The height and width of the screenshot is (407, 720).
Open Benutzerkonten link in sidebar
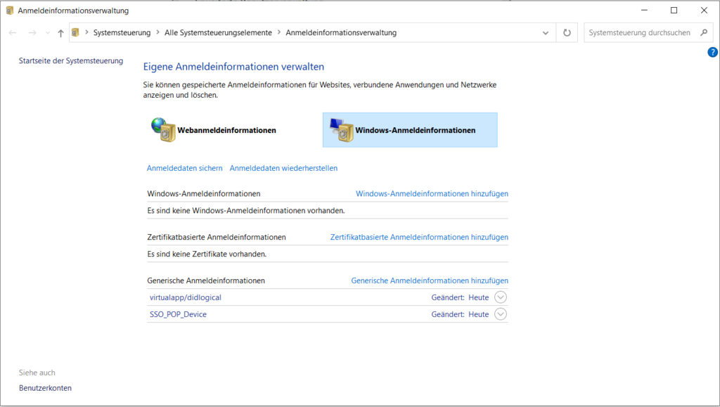(45, 388)
